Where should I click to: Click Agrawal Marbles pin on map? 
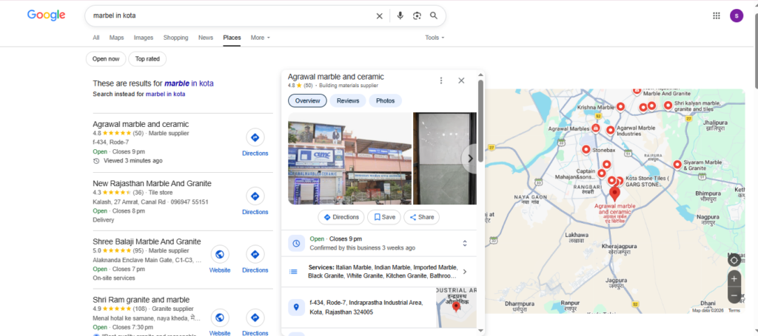[x=596, y=128]
